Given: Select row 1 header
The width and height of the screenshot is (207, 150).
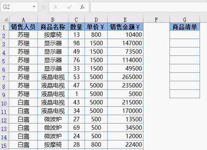Looking at the screenshot, I should [4, 27].
